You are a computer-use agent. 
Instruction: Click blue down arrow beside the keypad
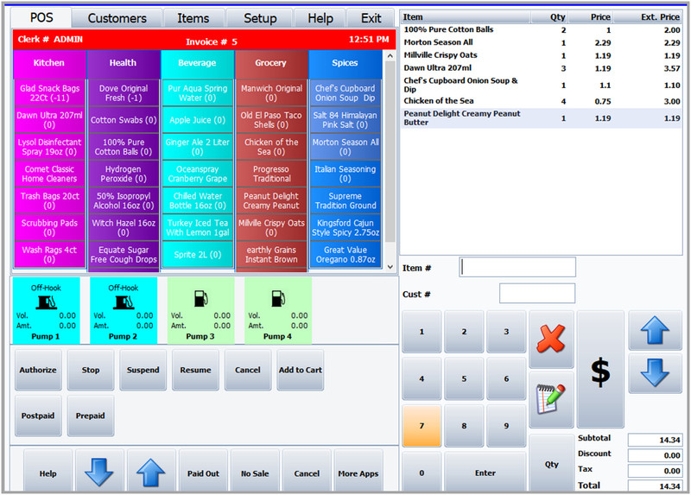click(x=655, y=373)
